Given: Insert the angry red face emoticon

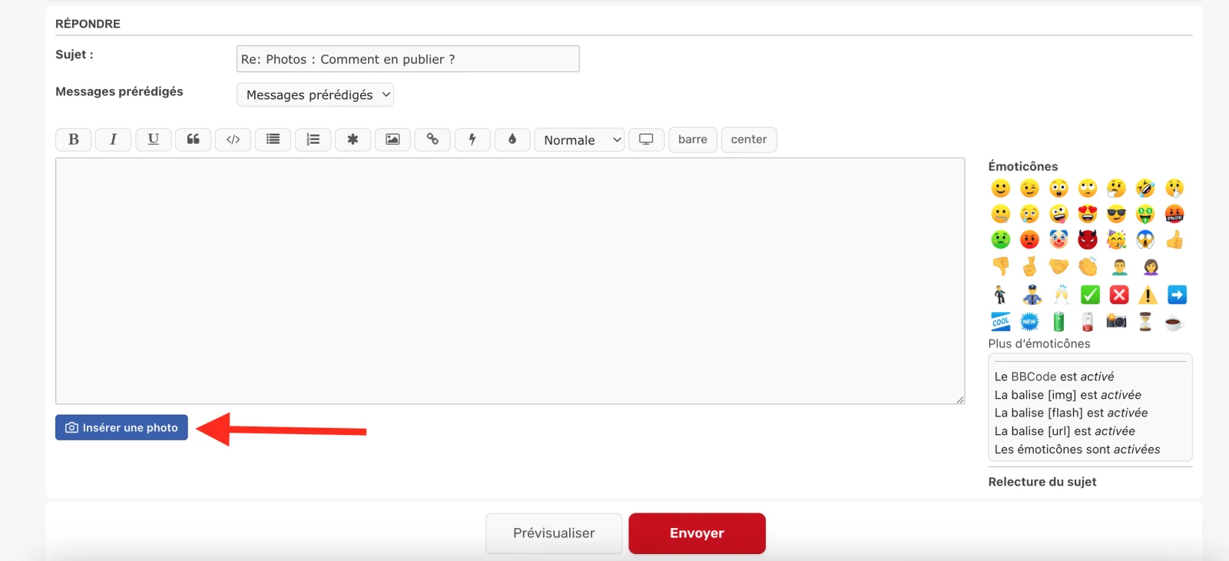Looking at the screenshot, I should click(1029, 240).
